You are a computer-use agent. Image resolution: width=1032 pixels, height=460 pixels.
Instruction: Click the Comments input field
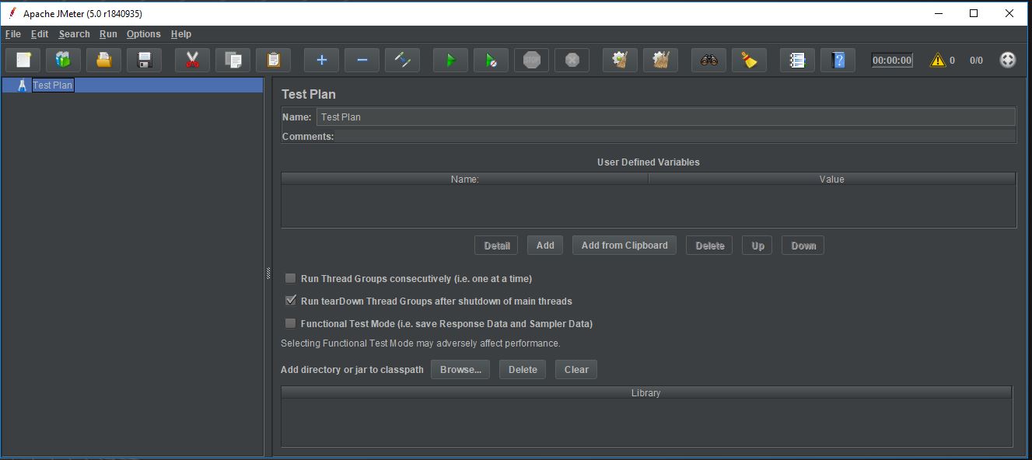[x=675, y=136]
